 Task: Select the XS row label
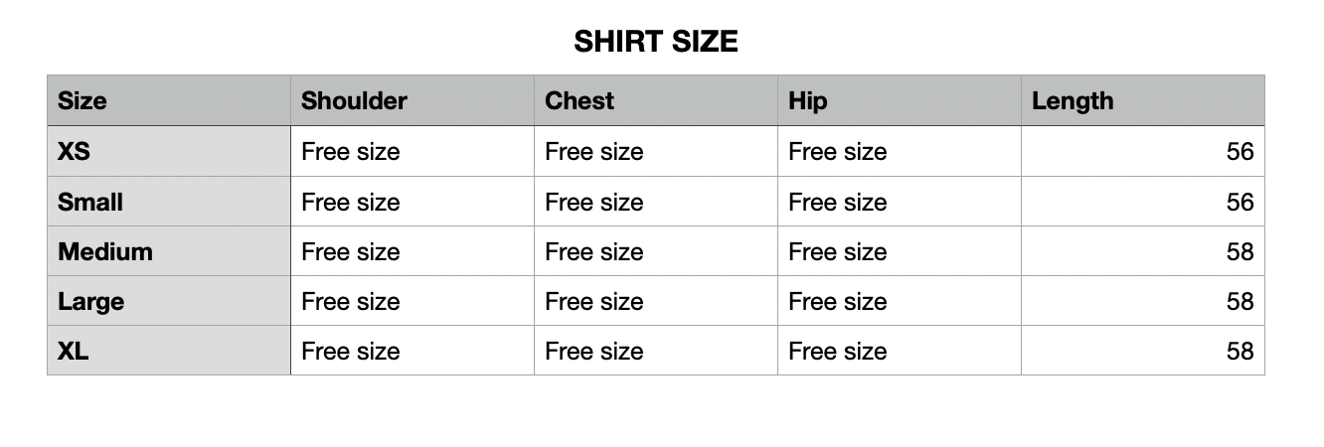click(74, 151)
